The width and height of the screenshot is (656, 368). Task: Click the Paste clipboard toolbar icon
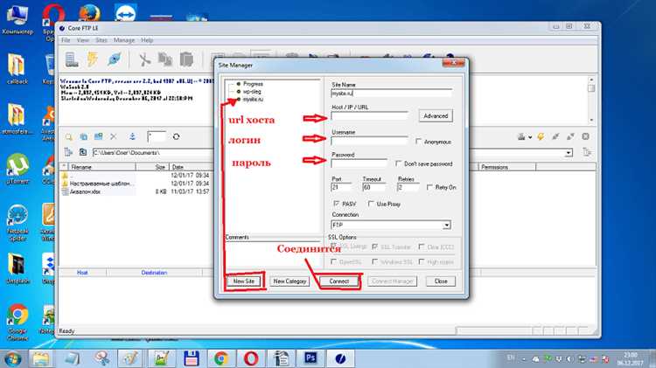pos(186,59)
